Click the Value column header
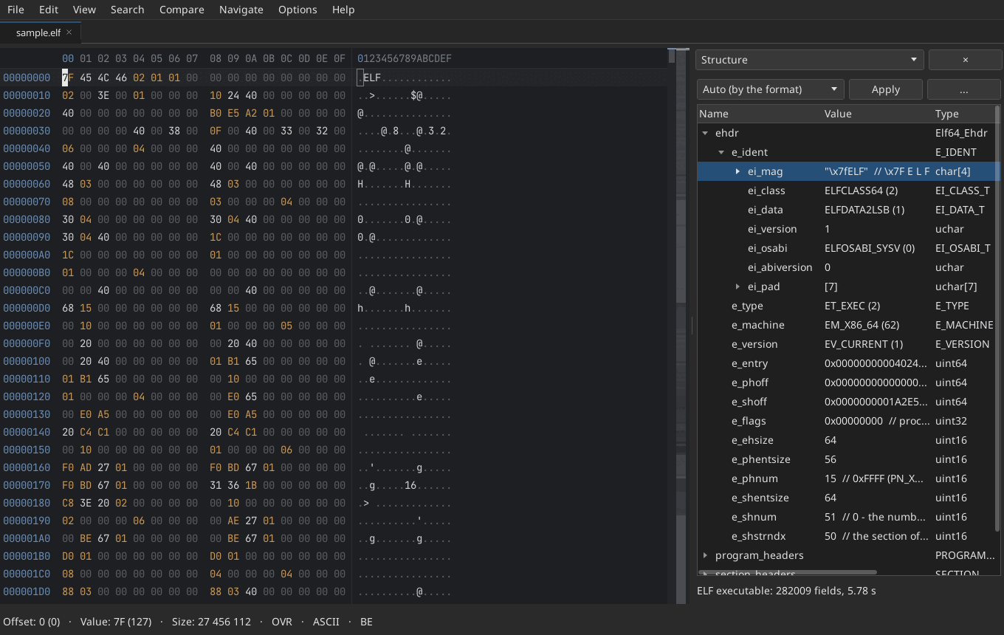Viewport: 1004px width, 635px height. [x=877, y=114]
